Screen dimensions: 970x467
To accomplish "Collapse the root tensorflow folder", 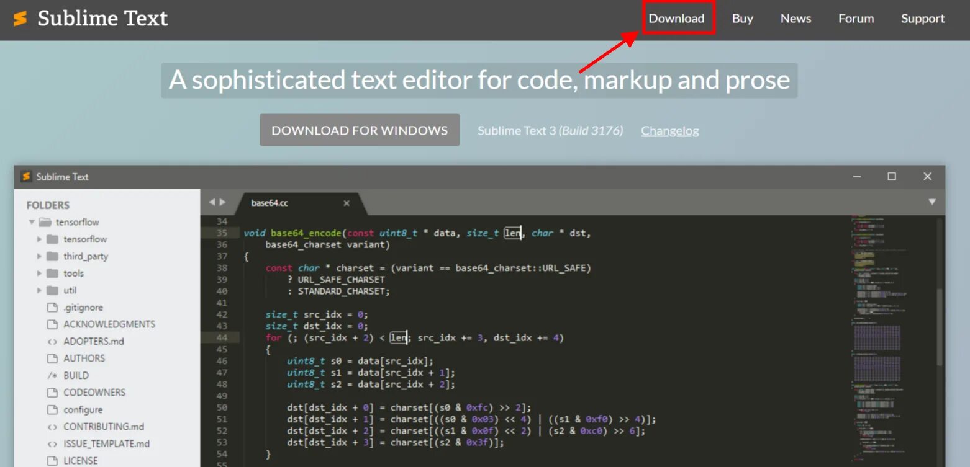I will tap(31, 222).
